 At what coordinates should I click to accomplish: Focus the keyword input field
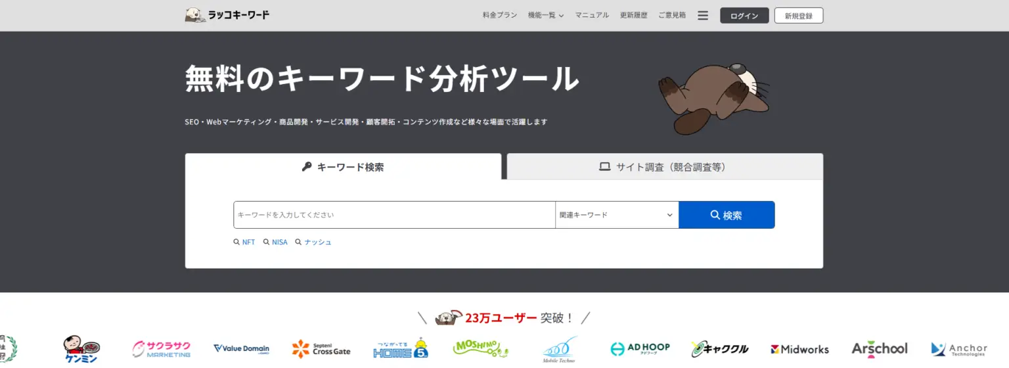click(x=394, y=215)
